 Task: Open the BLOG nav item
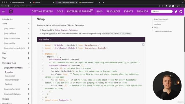coord(99,12)
